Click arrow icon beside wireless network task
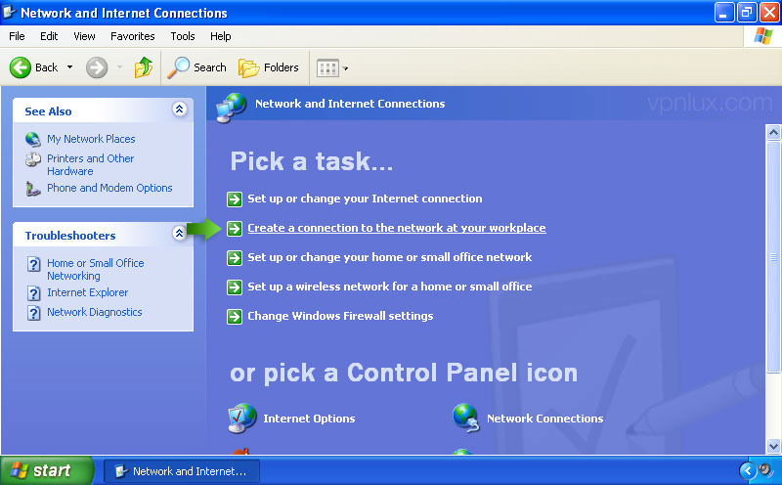This screenshot has width=782, height=485. (235, 287)
